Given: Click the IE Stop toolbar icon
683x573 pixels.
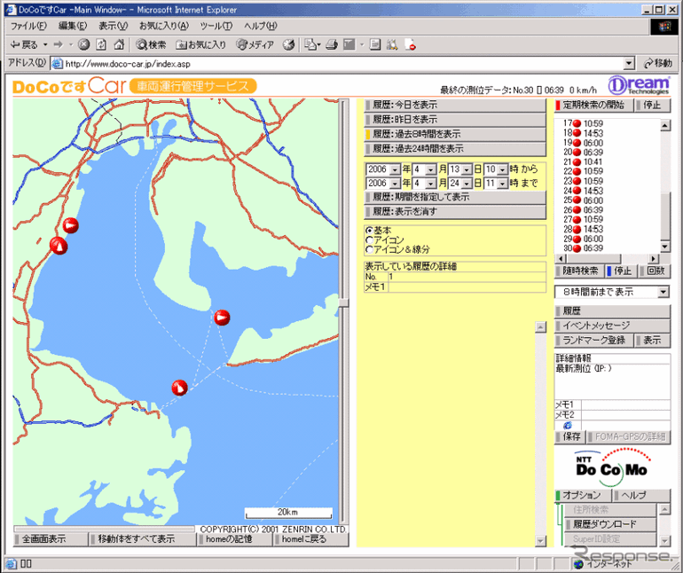Looking at the screenshot, I should [x=83, y=44].
